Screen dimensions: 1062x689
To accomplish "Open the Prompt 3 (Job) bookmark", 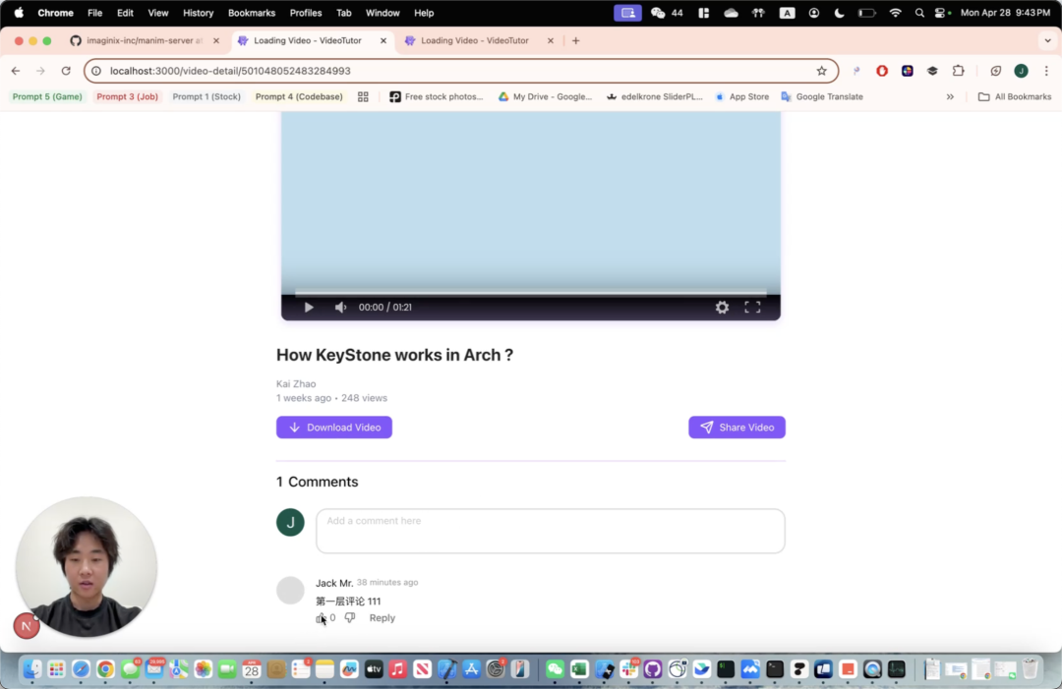I will 127,96.
